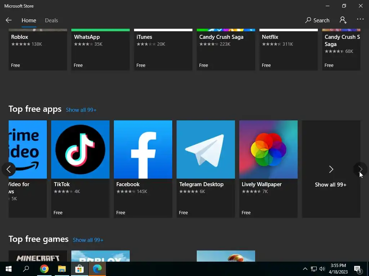The height and width of the screenshot is (276, 369).
Task: Open the parachute game thumbnail
Action: (226, 256)
